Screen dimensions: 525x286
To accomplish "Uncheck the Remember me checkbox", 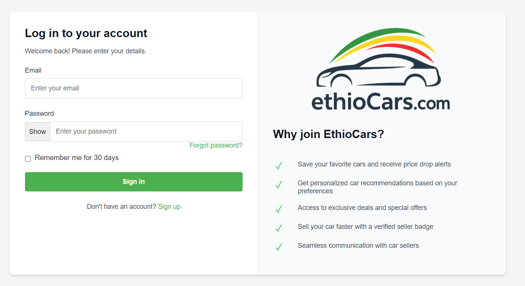I will click(28, 158).
